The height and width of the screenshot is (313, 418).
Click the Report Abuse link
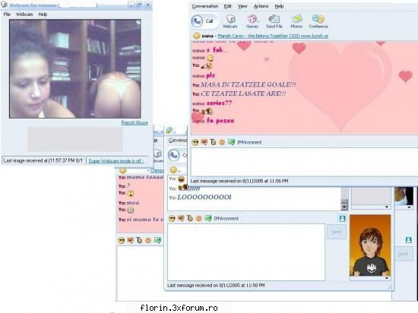tap(135, 123)
